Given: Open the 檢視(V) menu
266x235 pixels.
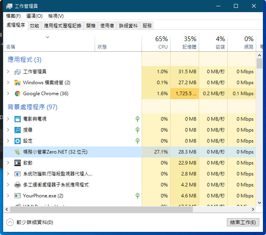Looking at the screenshot, I should (56, 16).
